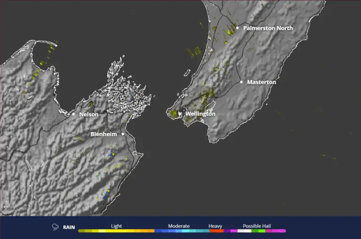Click the Palmerston North marker dot
Viewport: 361px width, 239px height.
(x=237, y=28)
